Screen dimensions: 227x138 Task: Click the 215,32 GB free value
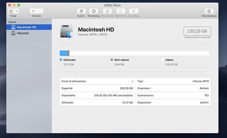[x=171, y=64]
